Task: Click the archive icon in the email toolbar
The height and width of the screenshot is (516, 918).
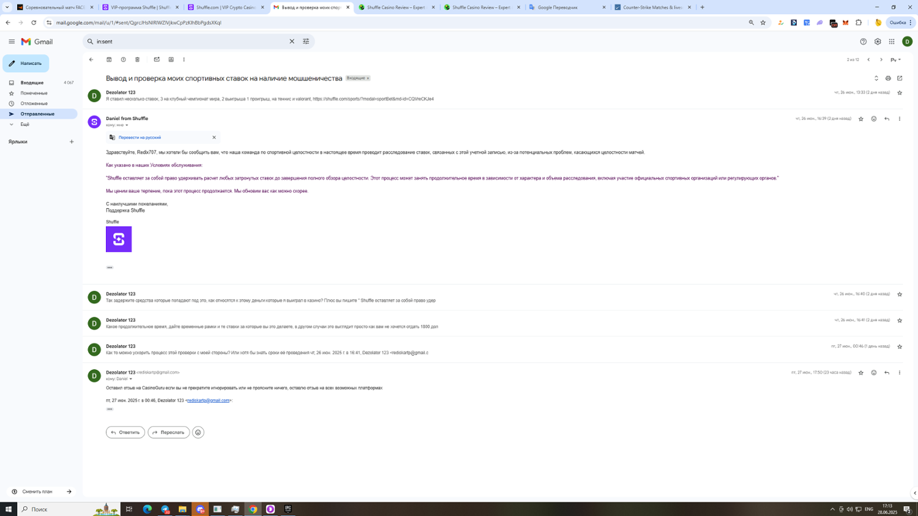Action: [109, 59]
